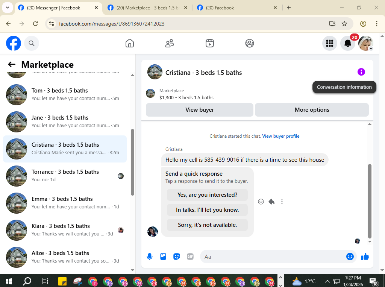Open Torrance's conversation in the list

tap(65, 176)
